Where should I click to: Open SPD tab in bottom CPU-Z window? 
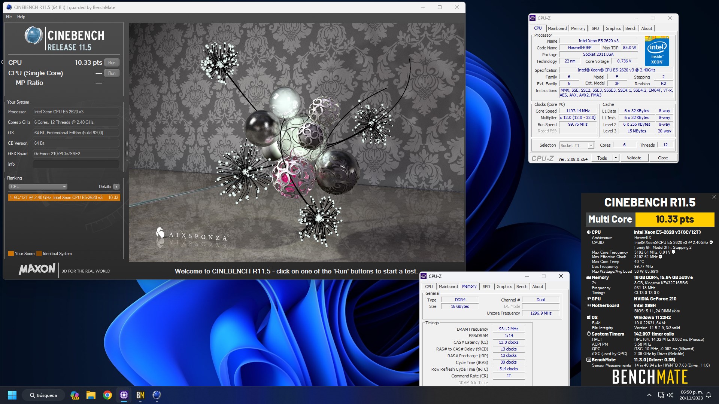[486, 287]
